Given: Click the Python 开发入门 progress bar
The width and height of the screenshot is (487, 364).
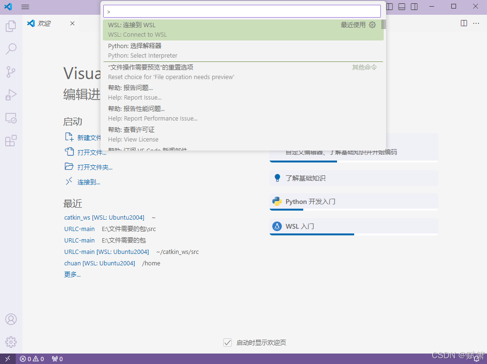Looking at the screenshot, I should click(x=354, y=210).
